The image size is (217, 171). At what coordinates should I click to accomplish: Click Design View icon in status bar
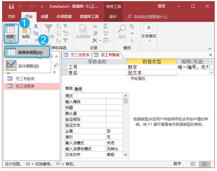pyautogui.click(x=204, y=164)
